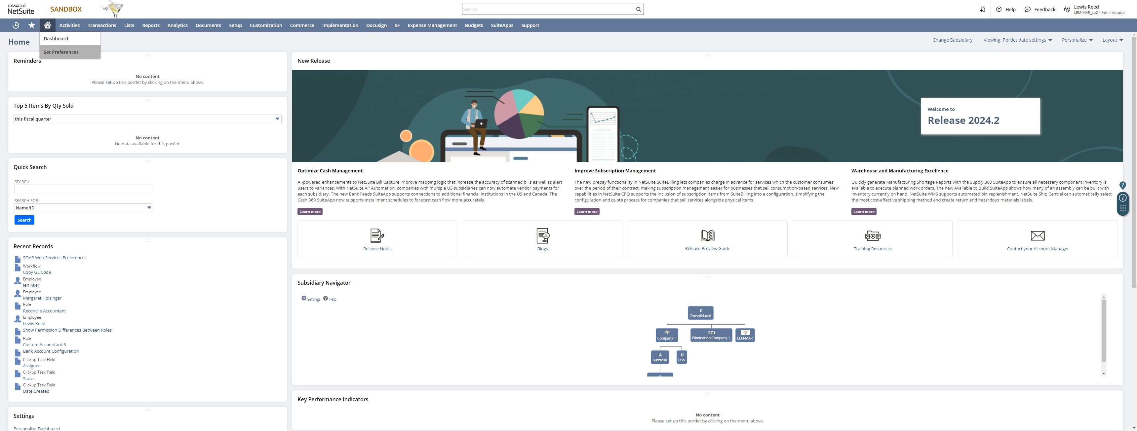Screen dimensions: 1137x431
Task: Open the Personalize dropdown
Action: [1077, 40]
